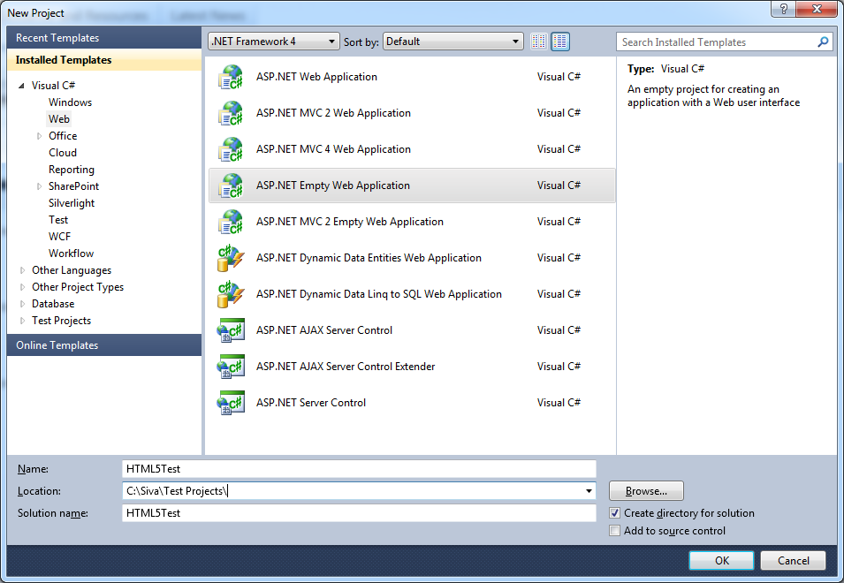Close the New Project dialog
The width and height of the screenshot is (844, 583).
click(x=817, y=9)
